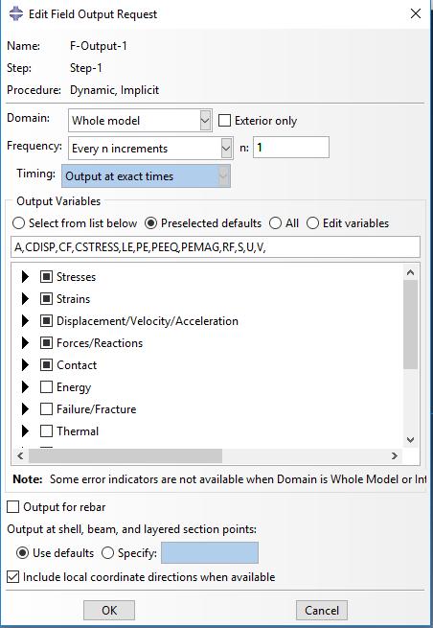Tick the Thermal category checkbox

(46, 430)
